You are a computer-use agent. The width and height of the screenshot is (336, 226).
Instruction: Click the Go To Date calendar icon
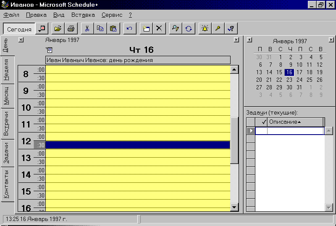pyautogui.click(x=42, y=29)
